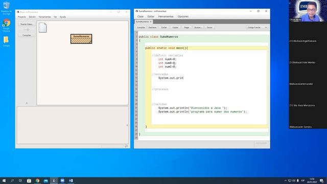Place cursor at end of "System.out.prin"

[x=183, y=78]
